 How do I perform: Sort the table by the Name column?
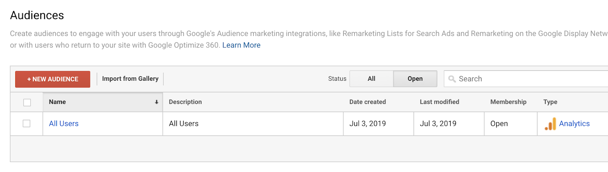(x=57, y=102)
